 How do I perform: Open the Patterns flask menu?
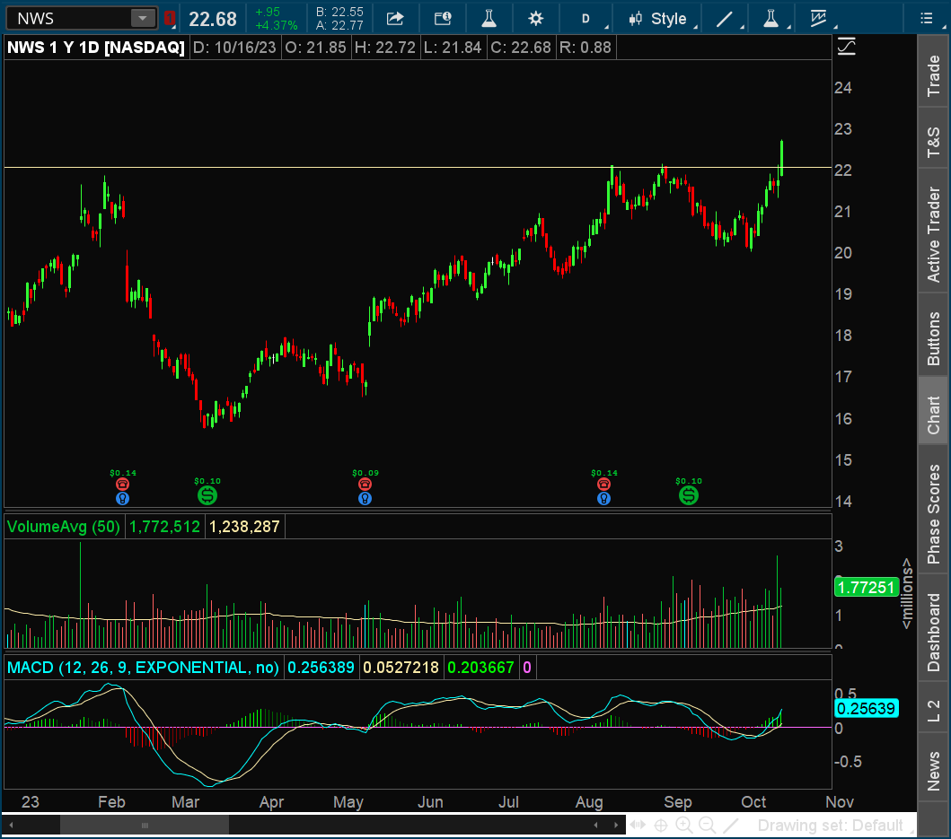[773, 19]
